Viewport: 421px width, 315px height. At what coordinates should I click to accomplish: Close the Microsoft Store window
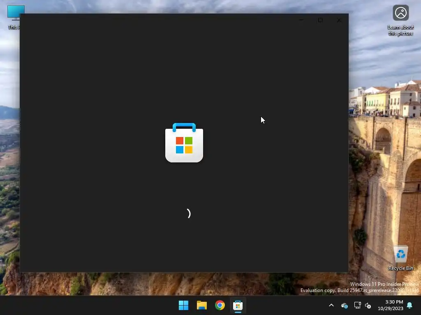(x=339, y=20)
